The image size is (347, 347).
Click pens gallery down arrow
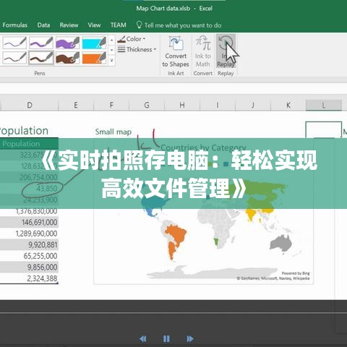point(111,50)
